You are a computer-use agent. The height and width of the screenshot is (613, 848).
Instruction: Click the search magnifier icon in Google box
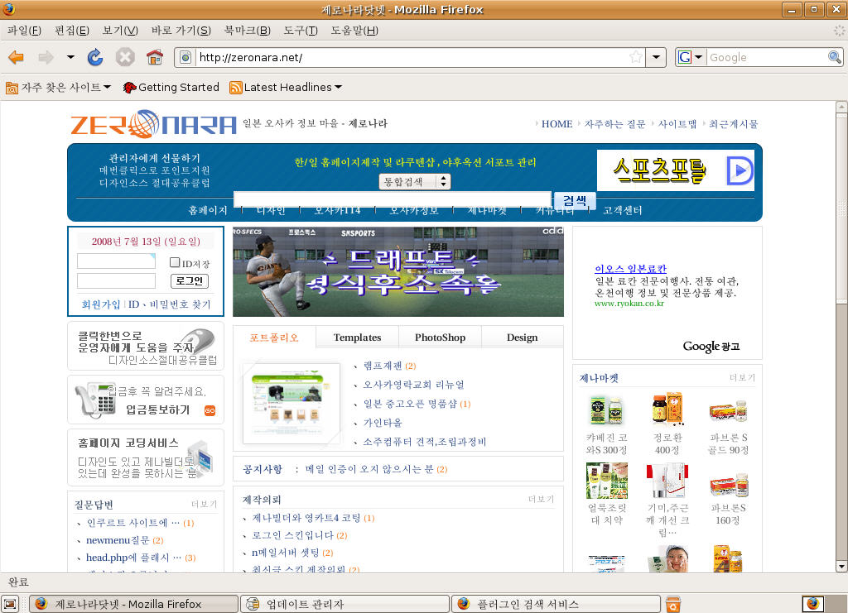click(835, 57)
